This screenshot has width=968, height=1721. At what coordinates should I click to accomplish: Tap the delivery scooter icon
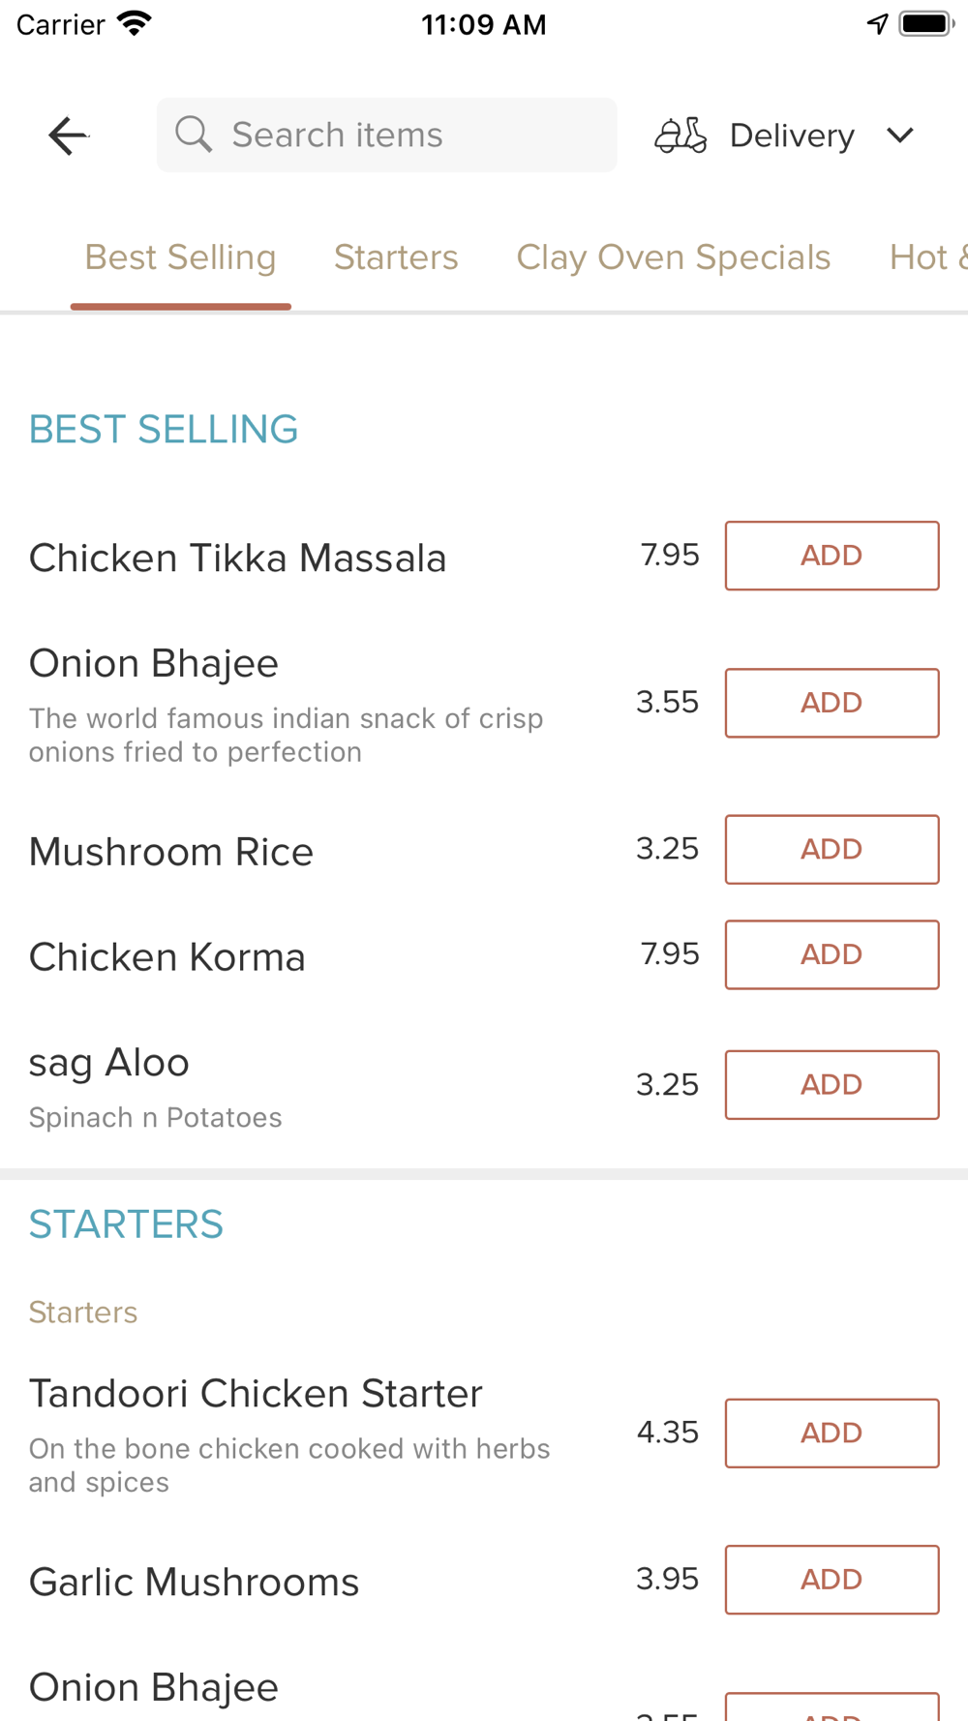click(681, 136)
